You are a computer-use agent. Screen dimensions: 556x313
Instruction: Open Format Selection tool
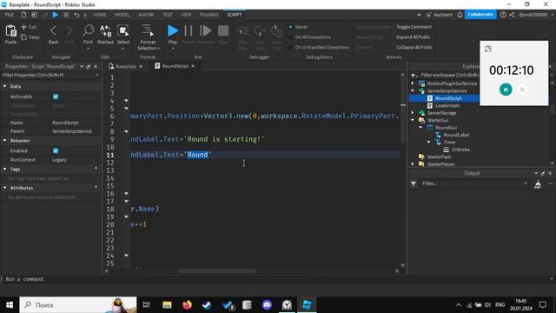tap(148, 31)
